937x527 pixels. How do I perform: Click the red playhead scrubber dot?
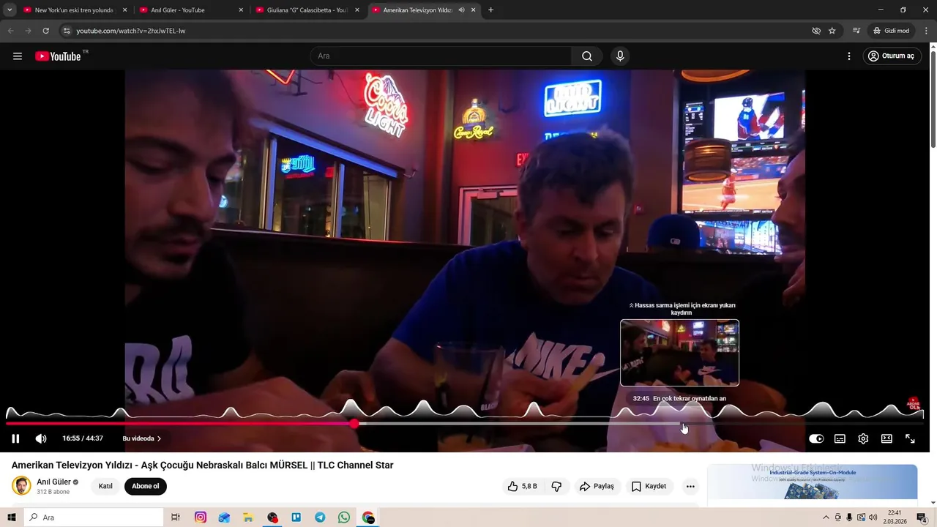click(354, 423)
